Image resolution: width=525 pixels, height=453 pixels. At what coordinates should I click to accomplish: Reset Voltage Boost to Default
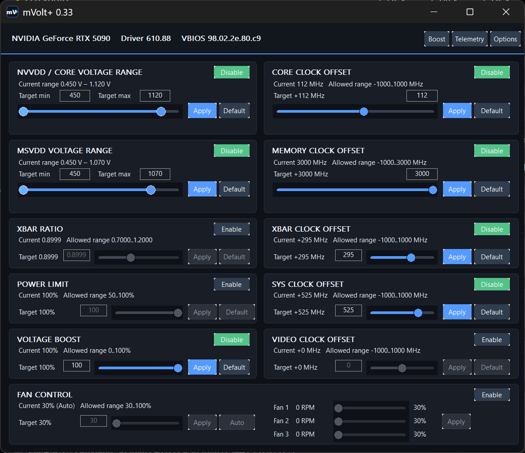234,367
